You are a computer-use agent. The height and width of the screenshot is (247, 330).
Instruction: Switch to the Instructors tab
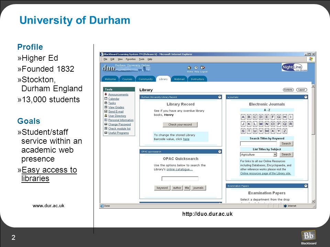coord(197,79)
